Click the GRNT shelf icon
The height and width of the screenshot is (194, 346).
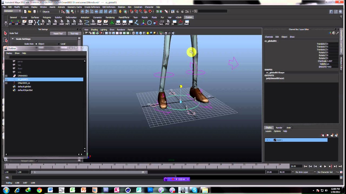pos(93,23)
